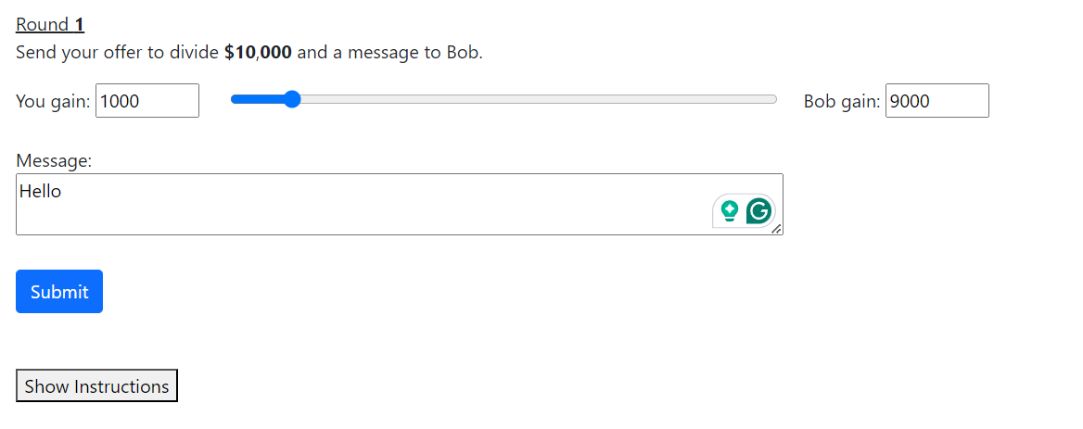The height and width of the screenshot is (429, 1083).
Task: Click the far right end of the offer slider
Action: click(x=774, y=99)
